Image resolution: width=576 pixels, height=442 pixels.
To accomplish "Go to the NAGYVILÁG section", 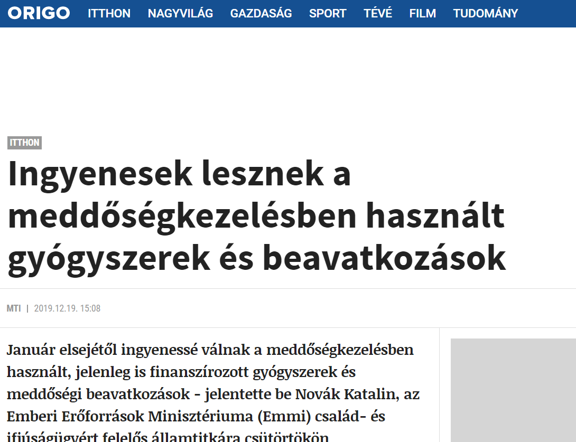I will [180, 14].
